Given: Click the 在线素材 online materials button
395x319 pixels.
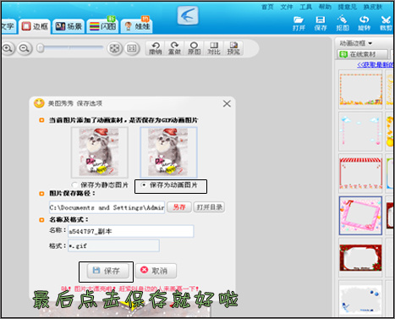Looking at the screenshot, I should [x=362, y=54].
